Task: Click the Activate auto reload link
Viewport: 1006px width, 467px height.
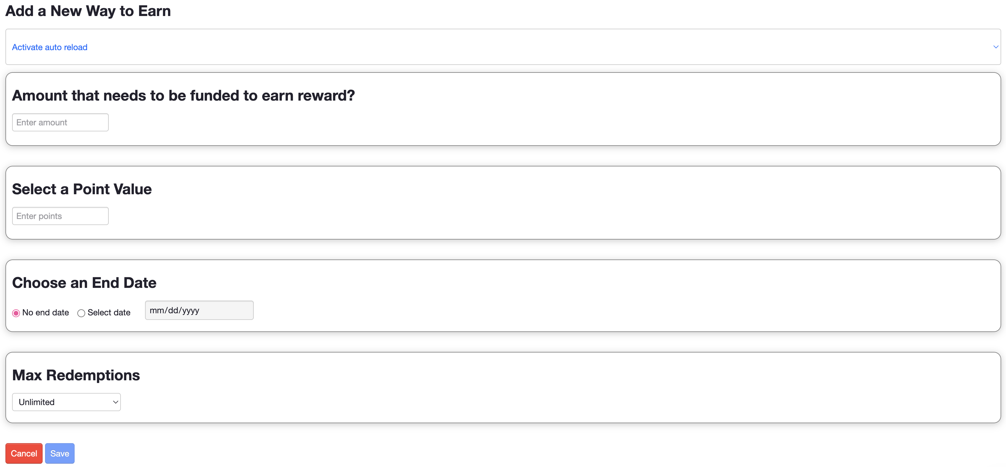Action: (x=49, y=47)
